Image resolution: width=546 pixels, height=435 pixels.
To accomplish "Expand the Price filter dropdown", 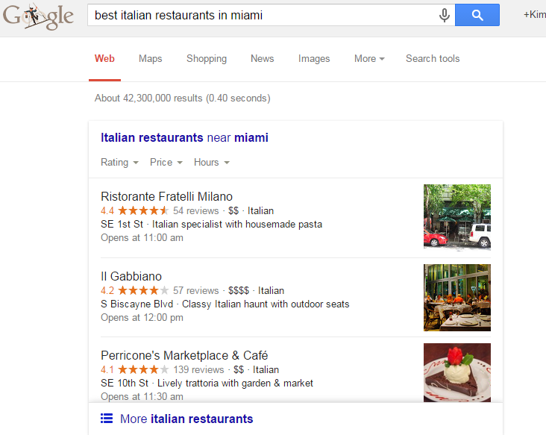I will (166, 163).
